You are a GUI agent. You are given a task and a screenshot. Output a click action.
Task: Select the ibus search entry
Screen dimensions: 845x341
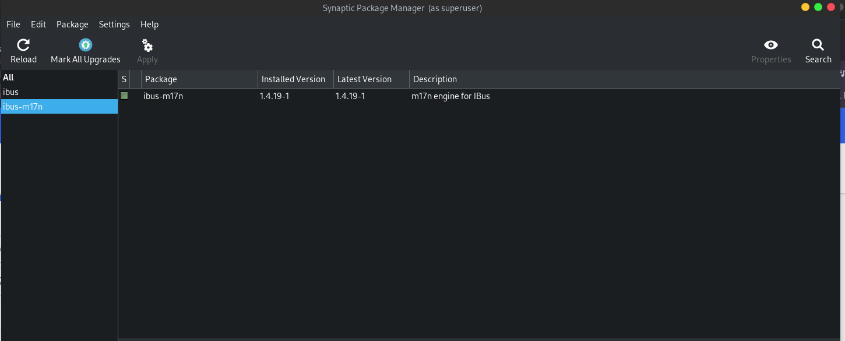tap(59, 92)
